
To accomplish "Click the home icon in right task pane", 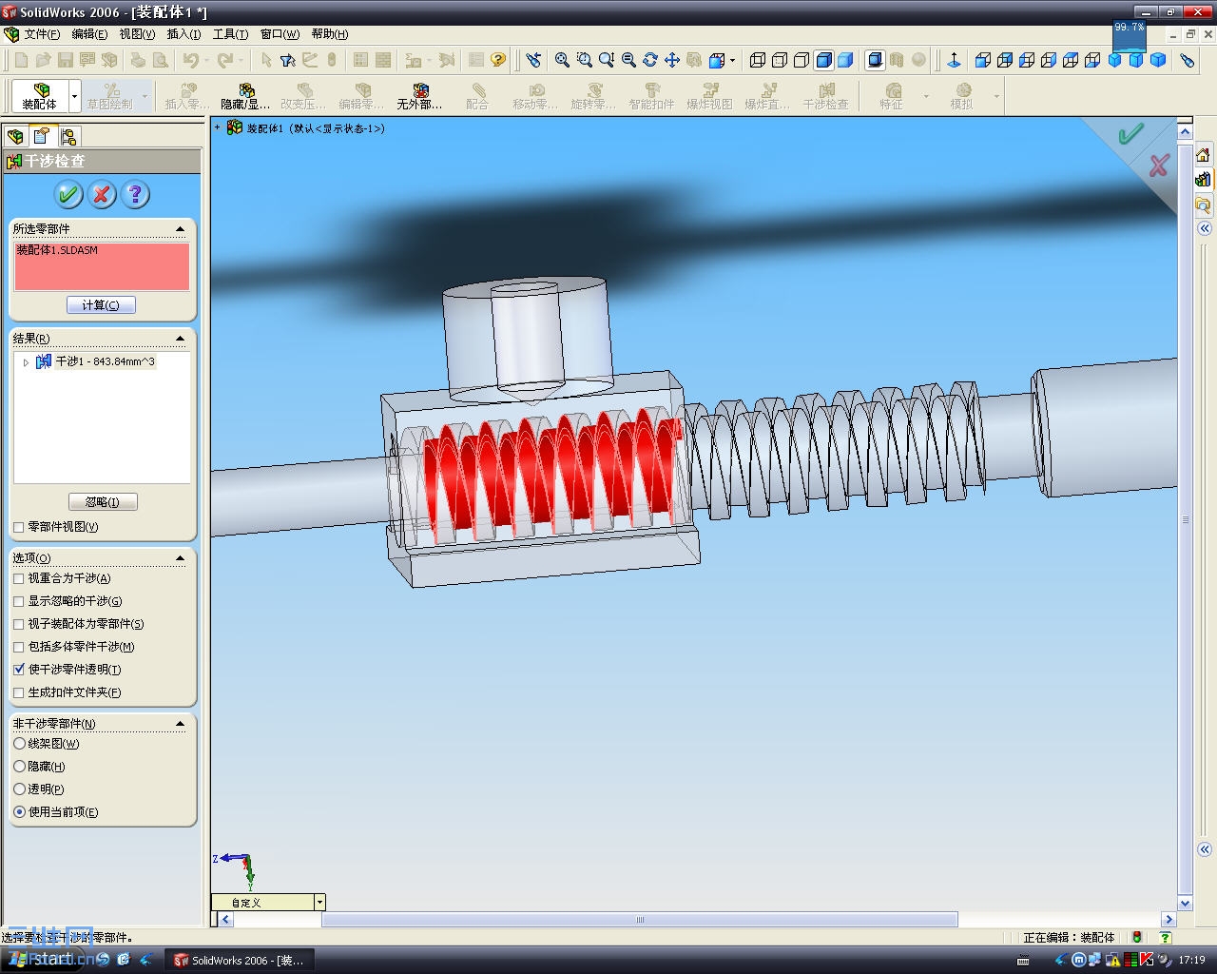I will [1203, 155].
